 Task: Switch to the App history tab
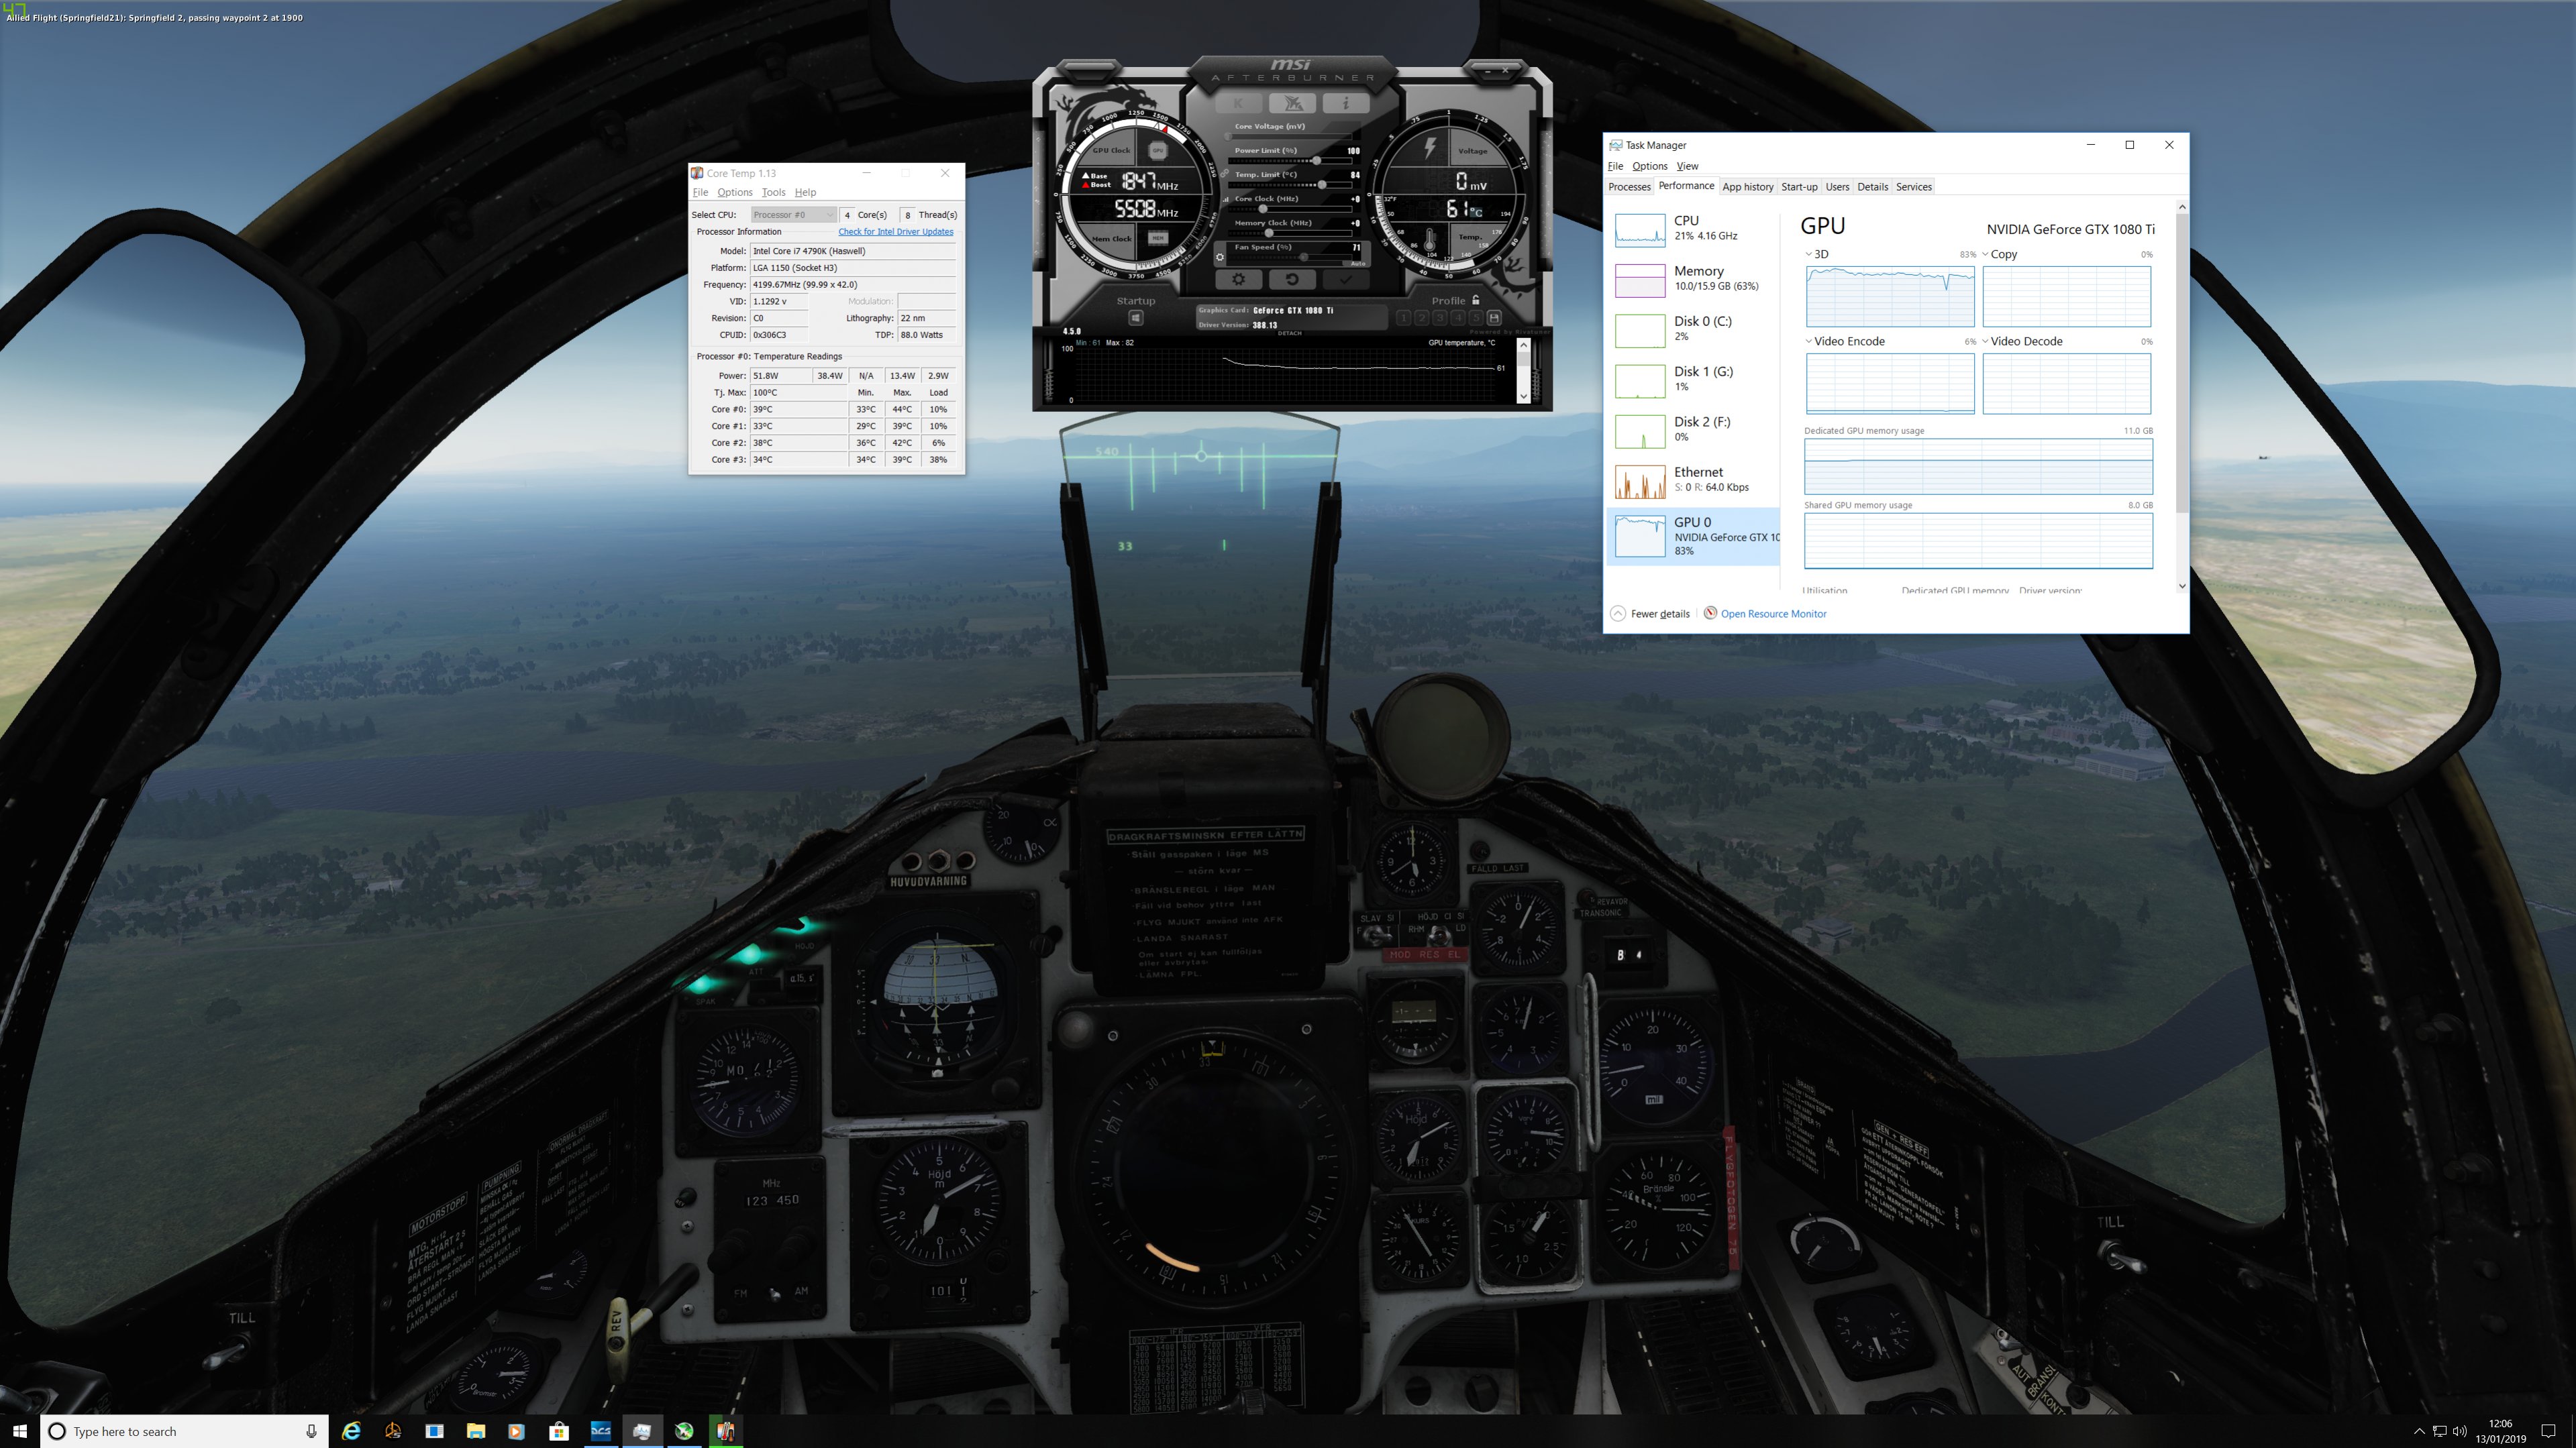pyautogui.click(x=1747, y=187)
